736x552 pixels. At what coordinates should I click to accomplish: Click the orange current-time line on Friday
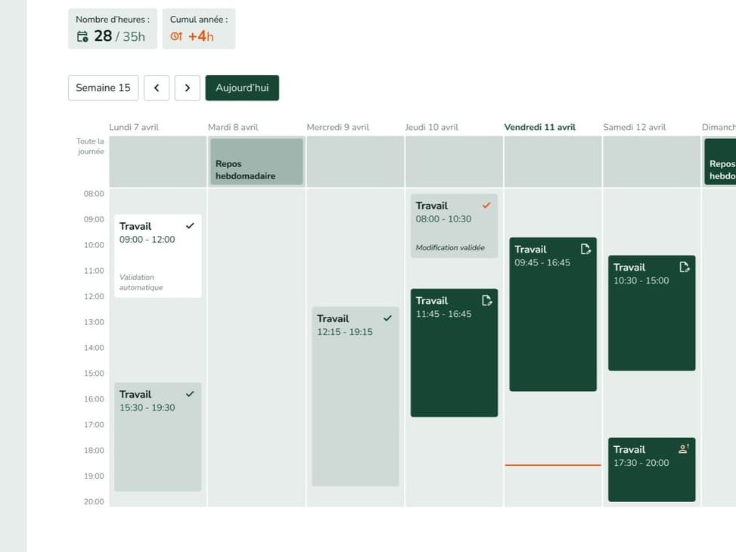553,465
